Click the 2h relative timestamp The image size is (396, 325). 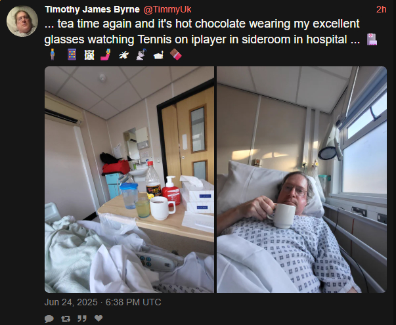pos(381,9)
